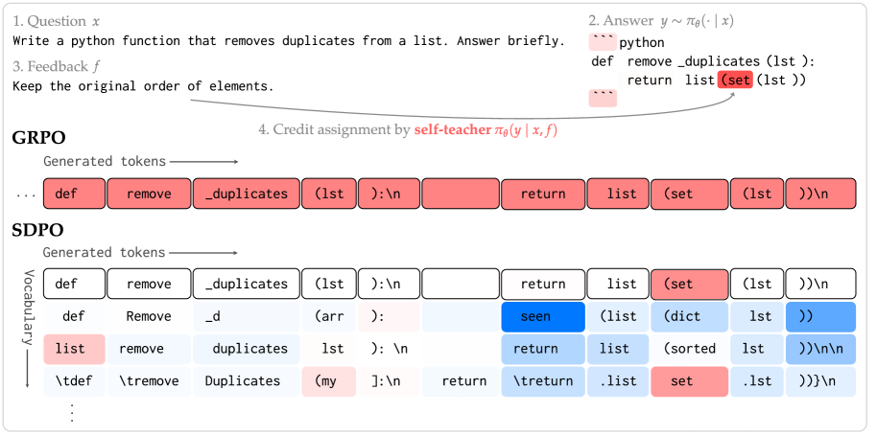Click the red 'set' vocabulary cell without parenthesis
The width and height of the screenshot is (877, 435).
click(x=690, y=381)
